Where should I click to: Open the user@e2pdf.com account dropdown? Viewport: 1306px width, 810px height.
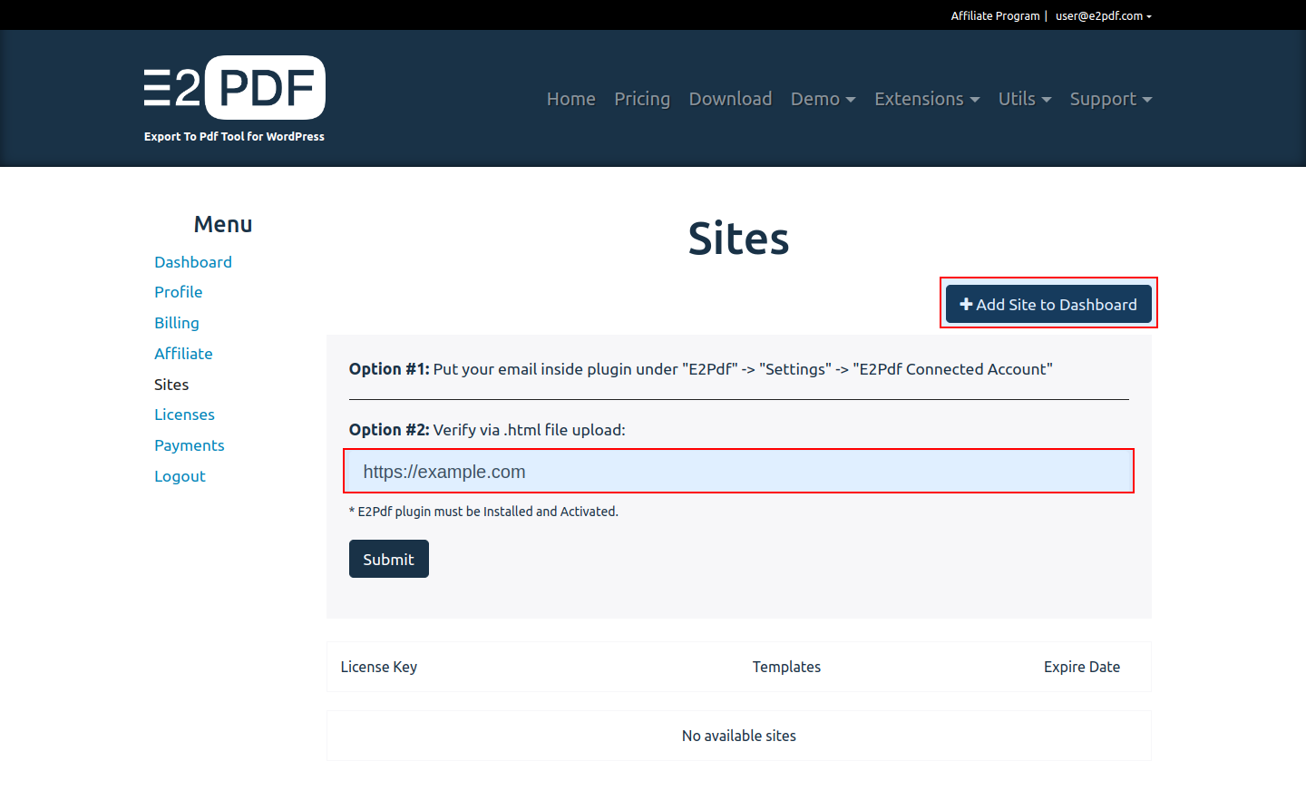click(1103, 15)
